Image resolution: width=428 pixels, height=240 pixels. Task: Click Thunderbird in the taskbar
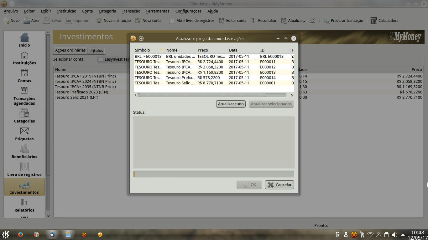click(52, 235)
